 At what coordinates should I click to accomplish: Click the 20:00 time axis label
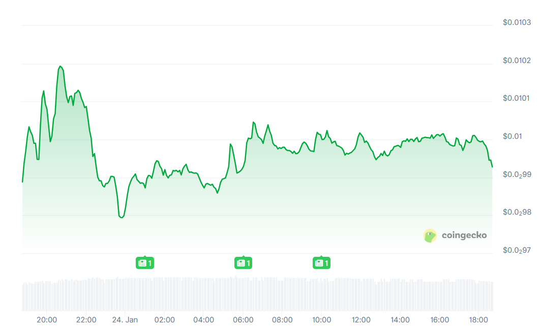[x=46, y=320]
